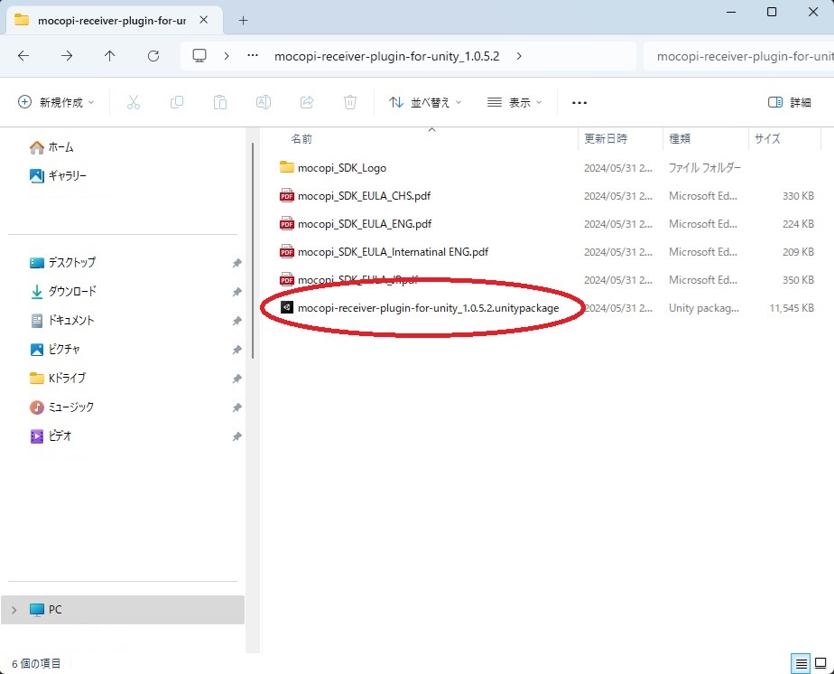This screenshot has height=674, width=834.
Task: Click the pin icon beside ビデオ
Action: click(237, 436)
